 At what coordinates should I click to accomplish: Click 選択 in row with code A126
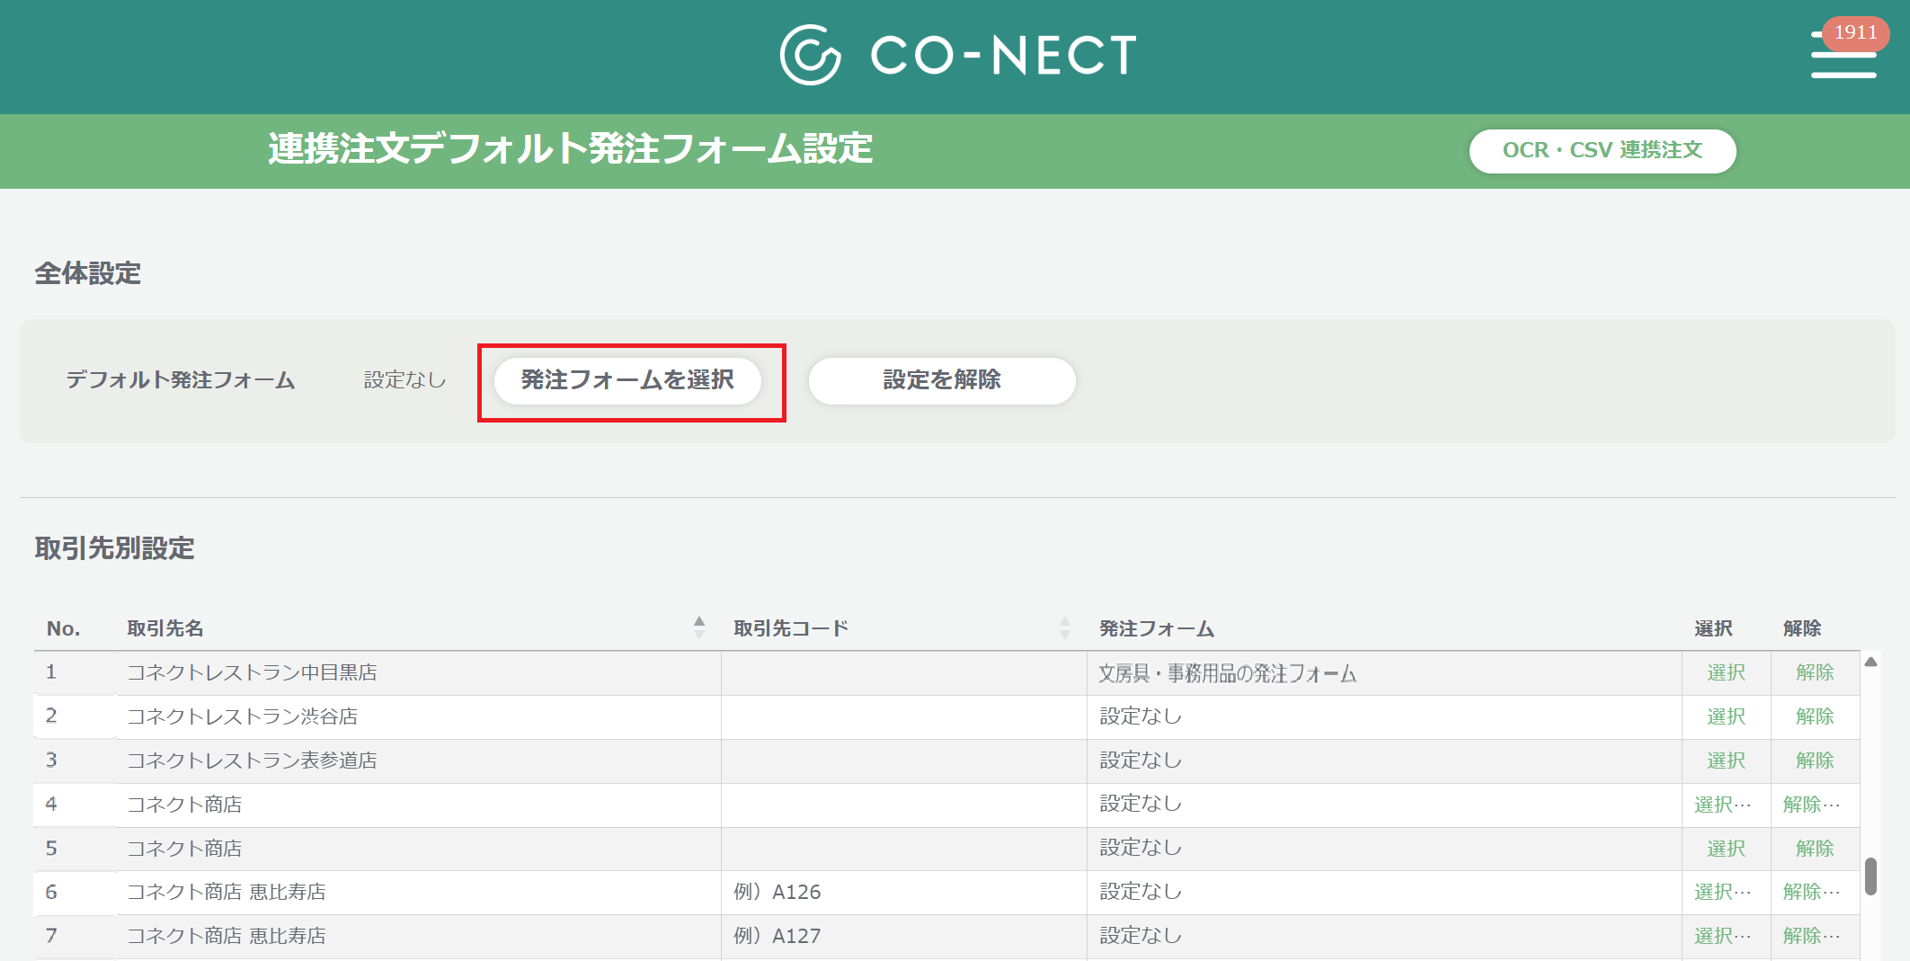[1723, 892]
